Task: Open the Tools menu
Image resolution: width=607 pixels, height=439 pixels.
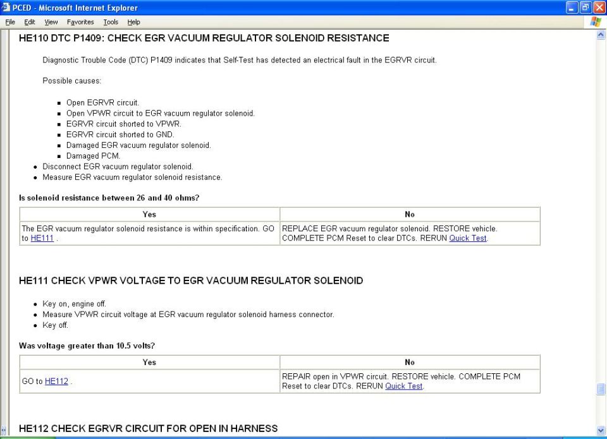Action: click(x=111, y=22)
